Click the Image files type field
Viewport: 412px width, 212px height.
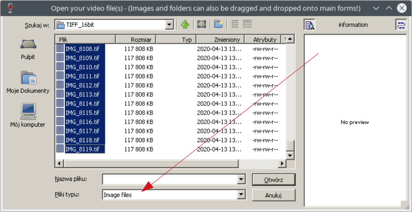(170, 195)
